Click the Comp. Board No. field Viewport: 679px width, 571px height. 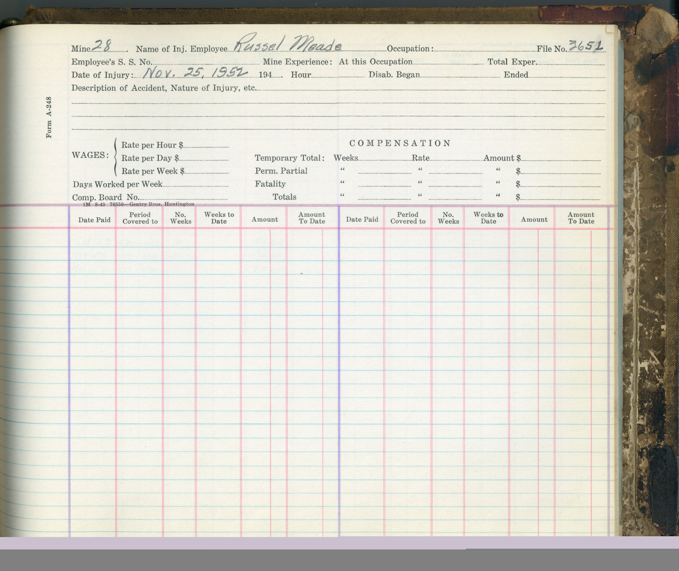coord(182,197)
